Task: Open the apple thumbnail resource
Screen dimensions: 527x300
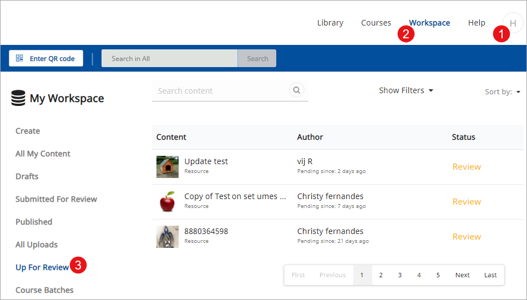Action: click(x=168, y=201)
